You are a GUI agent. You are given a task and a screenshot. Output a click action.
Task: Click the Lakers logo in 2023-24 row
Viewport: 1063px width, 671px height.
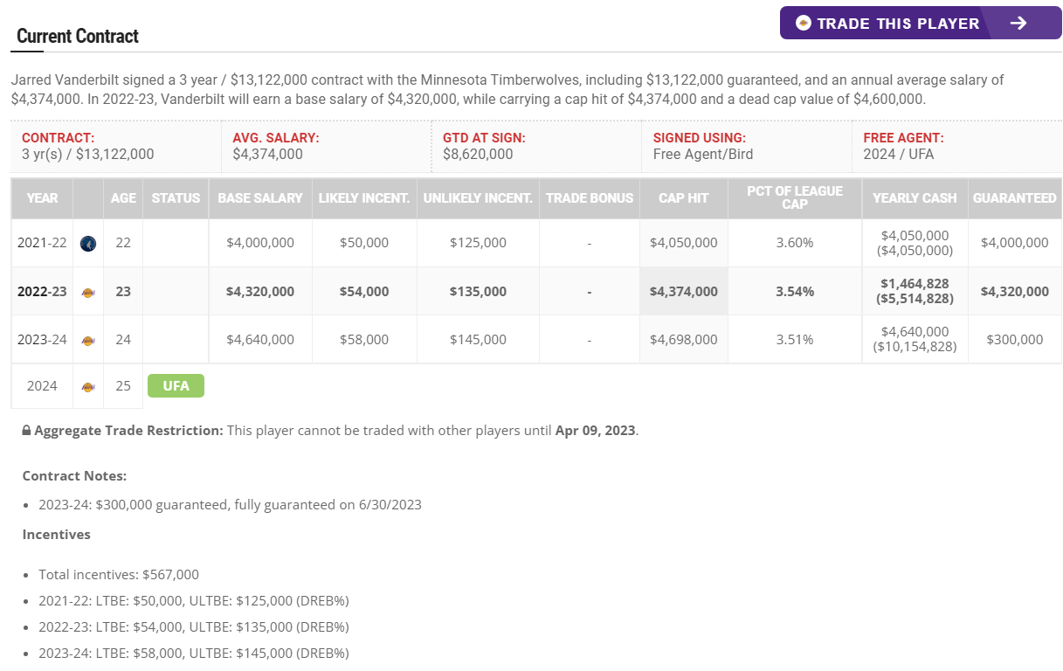[87, 340]
